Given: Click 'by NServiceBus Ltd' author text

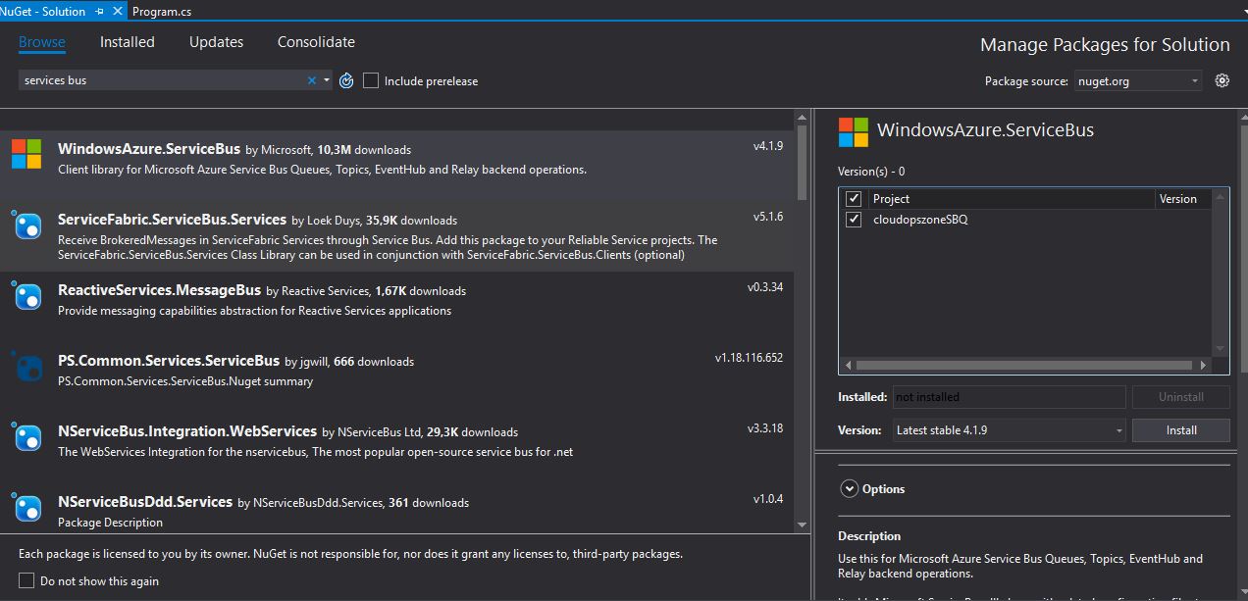Looking at the screenshot, I should [x=372, y=432].
